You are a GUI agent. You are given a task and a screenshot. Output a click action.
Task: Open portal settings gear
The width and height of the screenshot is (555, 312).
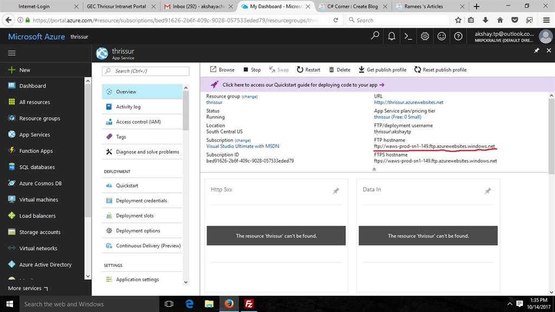coord(425,36)
